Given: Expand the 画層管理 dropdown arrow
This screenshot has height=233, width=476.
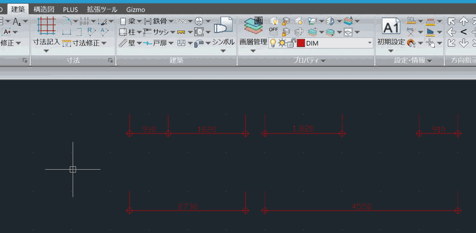Looking at the screenshot, I should 253,51.
